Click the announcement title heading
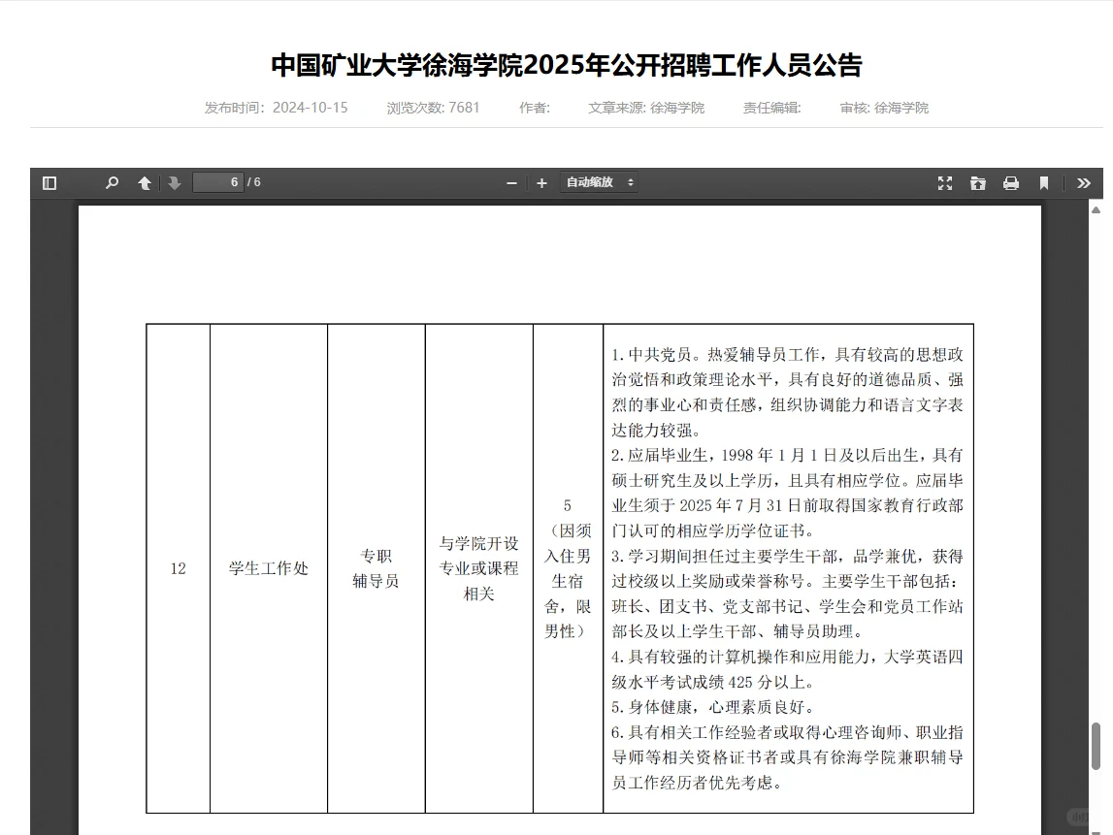 pos(567,65)
